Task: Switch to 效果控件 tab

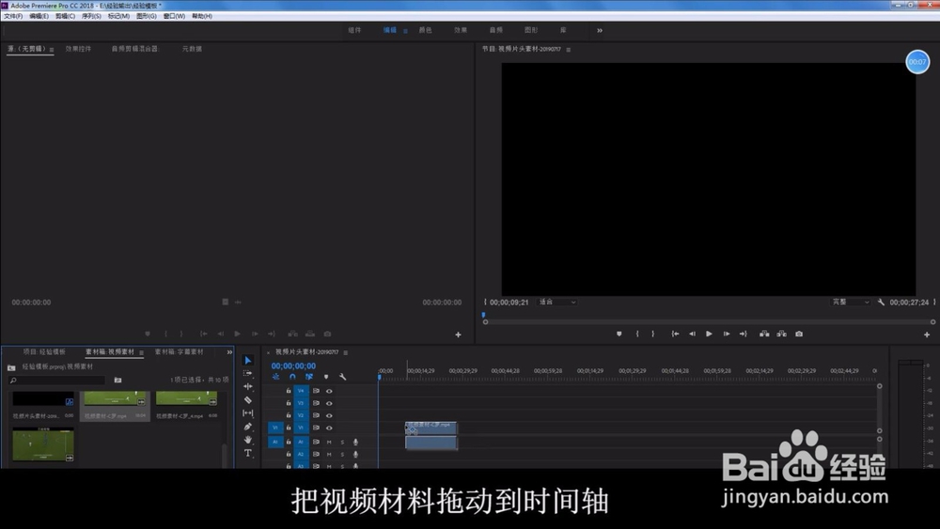Action: (79, 49)
